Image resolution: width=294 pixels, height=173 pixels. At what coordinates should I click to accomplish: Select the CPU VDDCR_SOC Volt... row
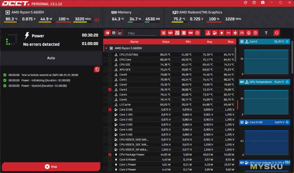[x=169, y=144]
